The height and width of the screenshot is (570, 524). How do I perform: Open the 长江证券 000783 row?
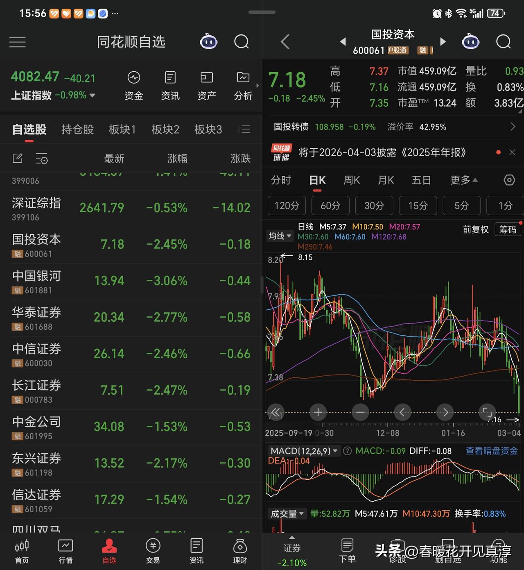131,391
